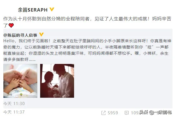Click the empty gray area right of the photos
The image size is (175, 118).
(x=123, y=81)
